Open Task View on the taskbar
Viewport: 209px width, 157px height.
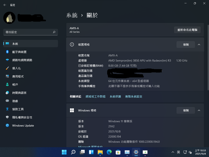pyautogui.click(x=82, y=152)
